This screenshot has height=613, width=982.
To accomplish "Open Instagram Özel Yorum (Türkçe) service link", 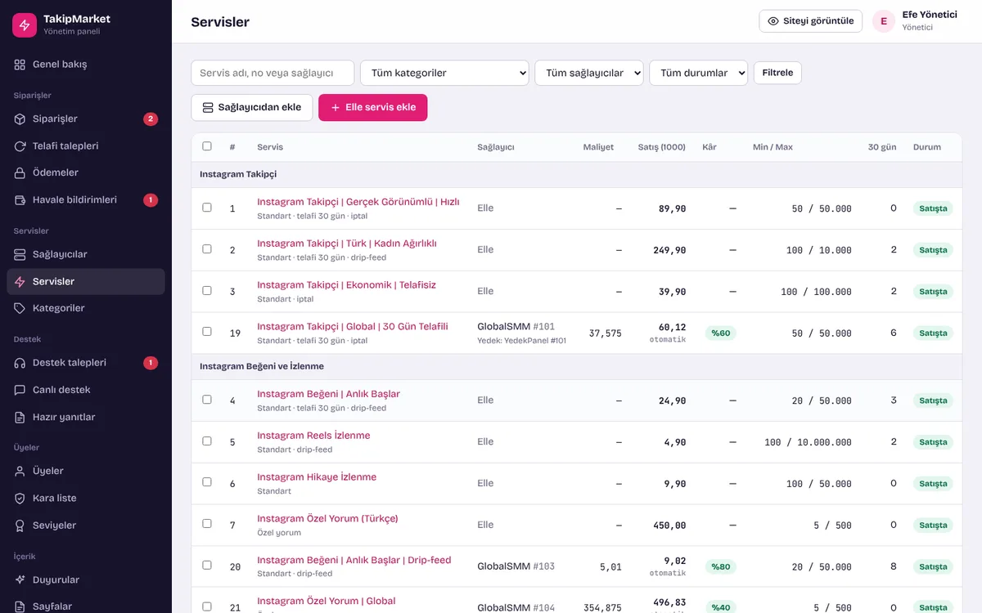I will [327, 519].
